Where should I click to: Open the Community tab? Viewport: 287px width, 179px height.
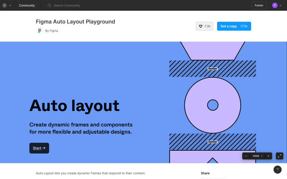(27, 5)
